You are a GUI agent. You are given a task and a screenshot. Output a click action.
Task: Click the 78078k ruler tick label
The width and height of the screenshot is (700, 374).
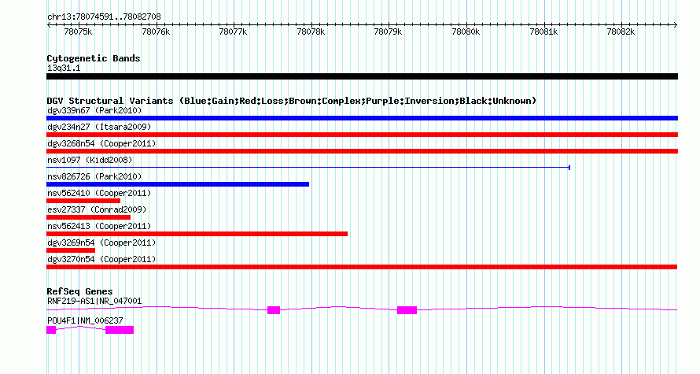click(x=311, y=31)
